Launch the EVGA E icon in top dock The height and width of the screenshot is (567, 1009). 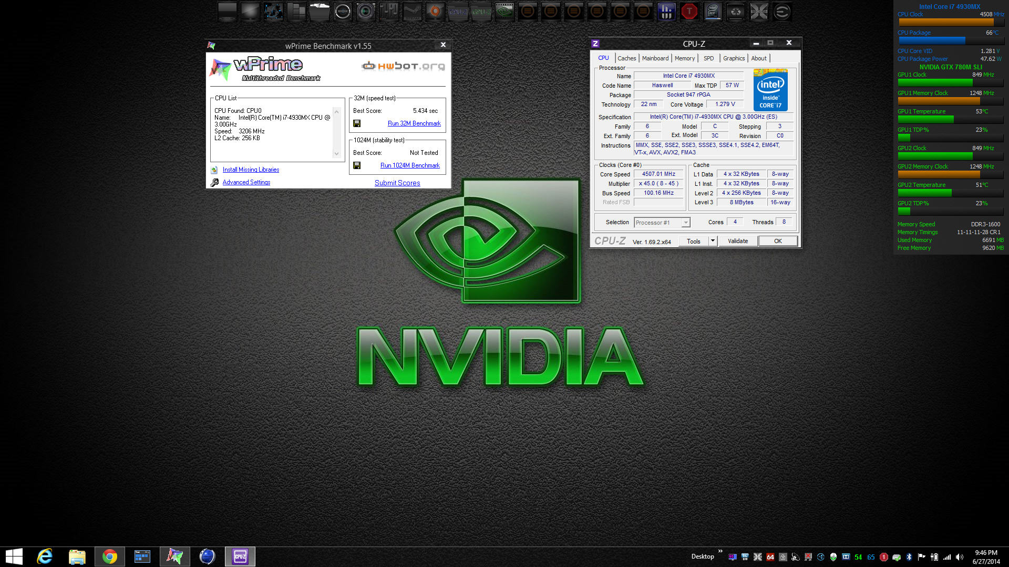(x=782, y=12)
